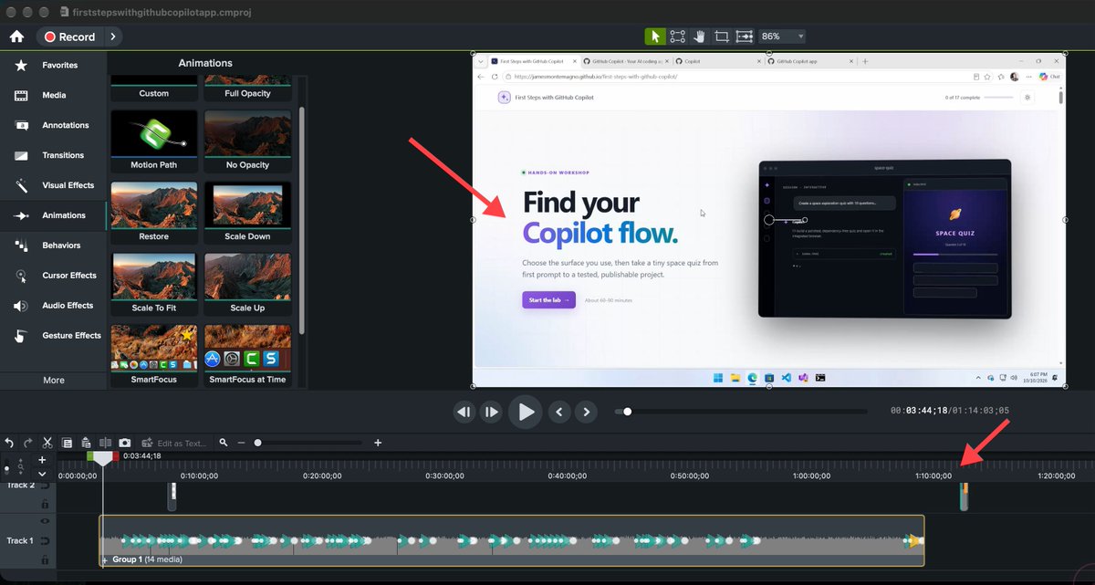This screenshot has height=585, width=1095.
Task: Click the preview playback scrubber handle
Action: 627,412
